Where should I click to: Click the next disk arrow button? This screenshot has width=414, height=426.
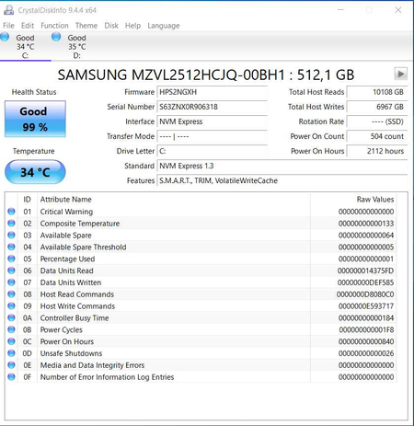click(400, 74)
